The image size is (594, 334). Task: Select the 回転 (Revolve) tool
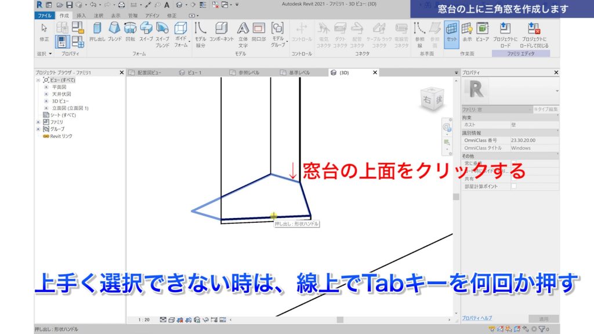coord(131,29)
